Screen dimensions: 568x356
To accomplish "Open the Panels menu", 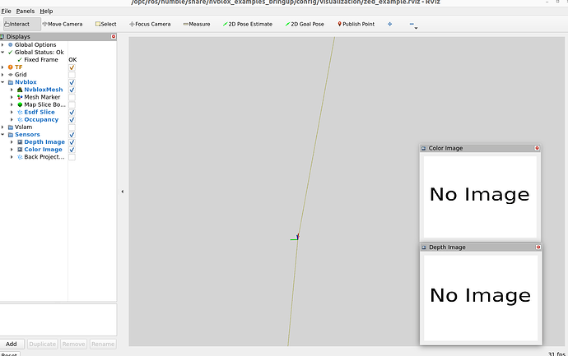I will click(x=26, y=12).
